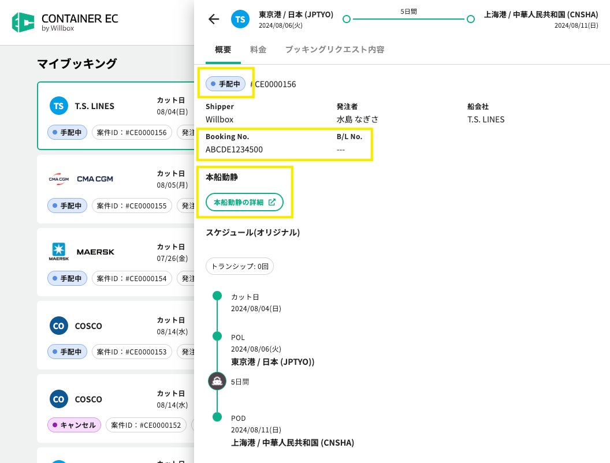This screenshot has height=463, width=610.
Task: Select the T.S. LINES booking card
Action: tap(116, 116)
